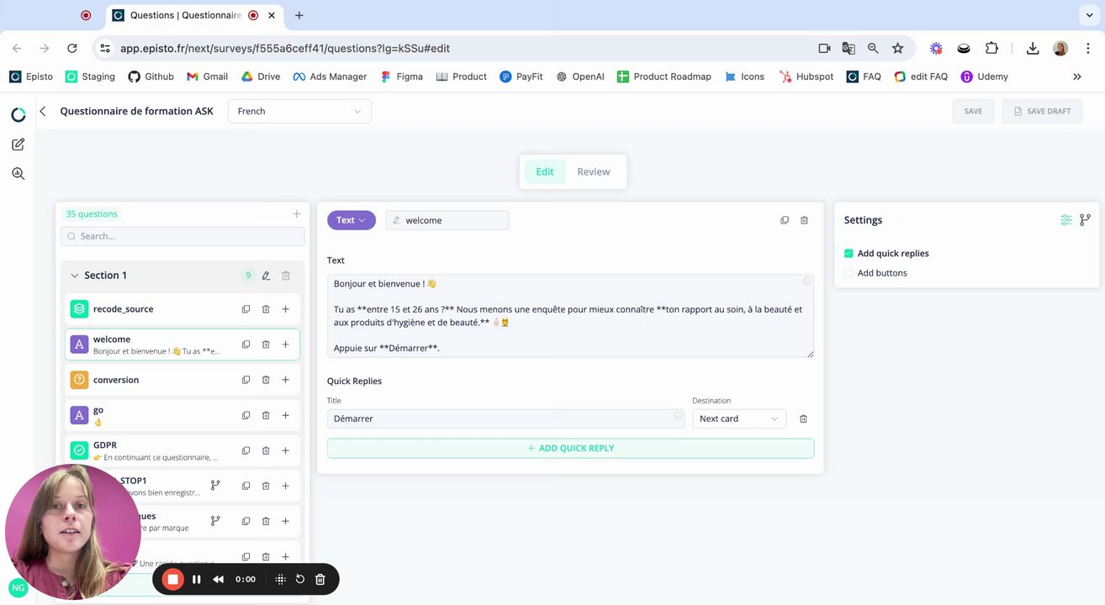This screenshot has height=605, width=1105.
Task: Open the French language dropdown
Action: pos(299,111)
